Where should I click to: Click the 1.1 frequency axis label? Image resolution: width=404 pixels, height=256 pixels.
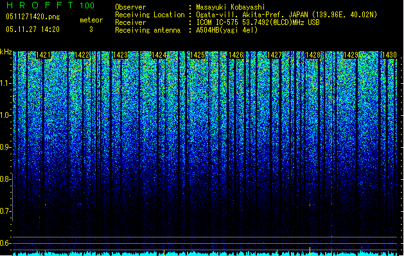[x=5, y=83]
